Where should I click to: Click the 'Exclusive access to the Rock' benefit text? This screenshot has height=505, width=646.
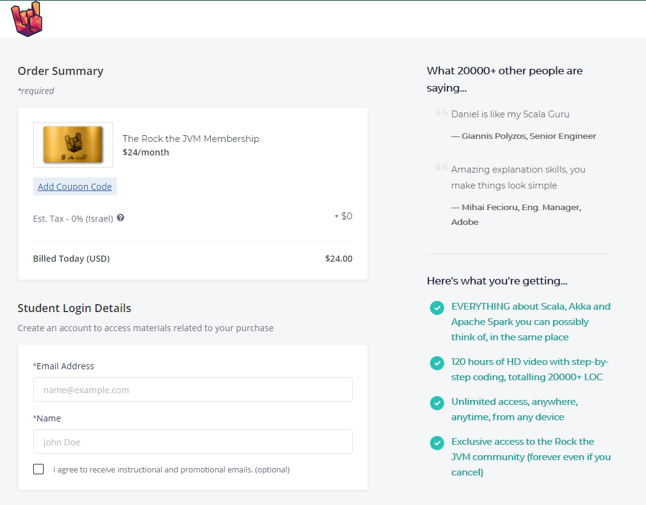pos(531,457)
